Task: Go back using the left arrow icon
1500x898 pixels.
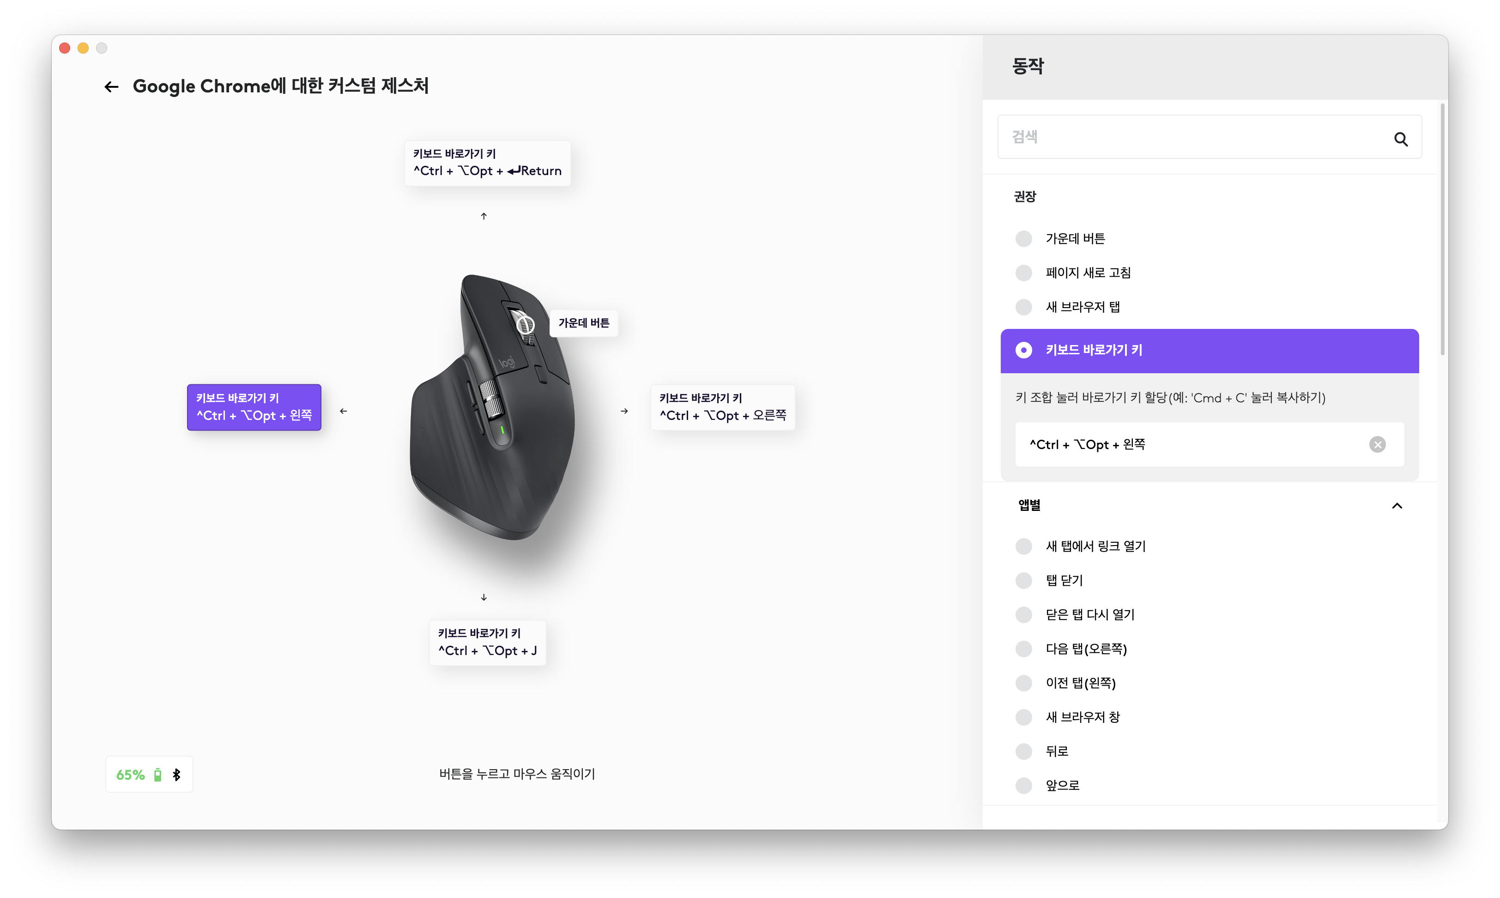Action: pos(111,86)
